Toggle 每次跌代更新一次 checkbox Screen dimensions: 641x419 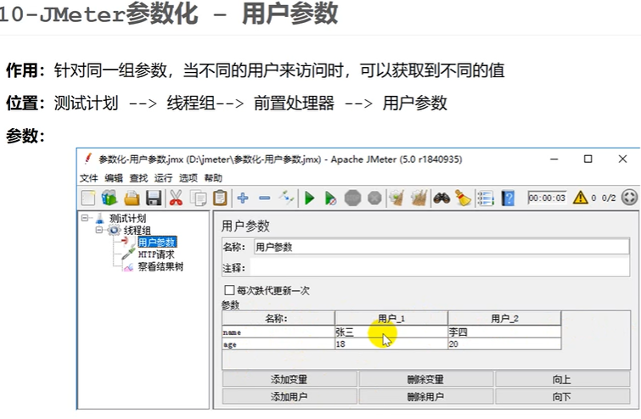[229, 290]
